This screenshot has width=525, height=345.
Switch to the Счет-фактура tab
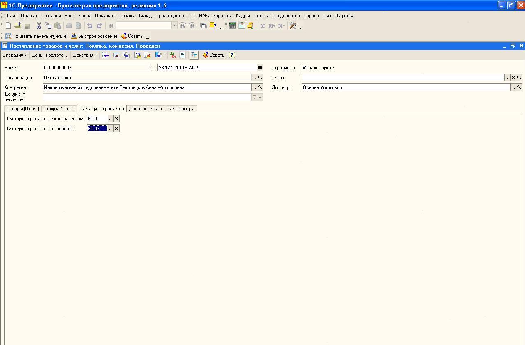(x=180, y=109)
